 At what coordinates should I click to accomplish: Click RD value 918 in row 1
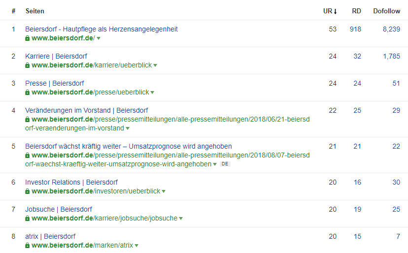point(355,29)
